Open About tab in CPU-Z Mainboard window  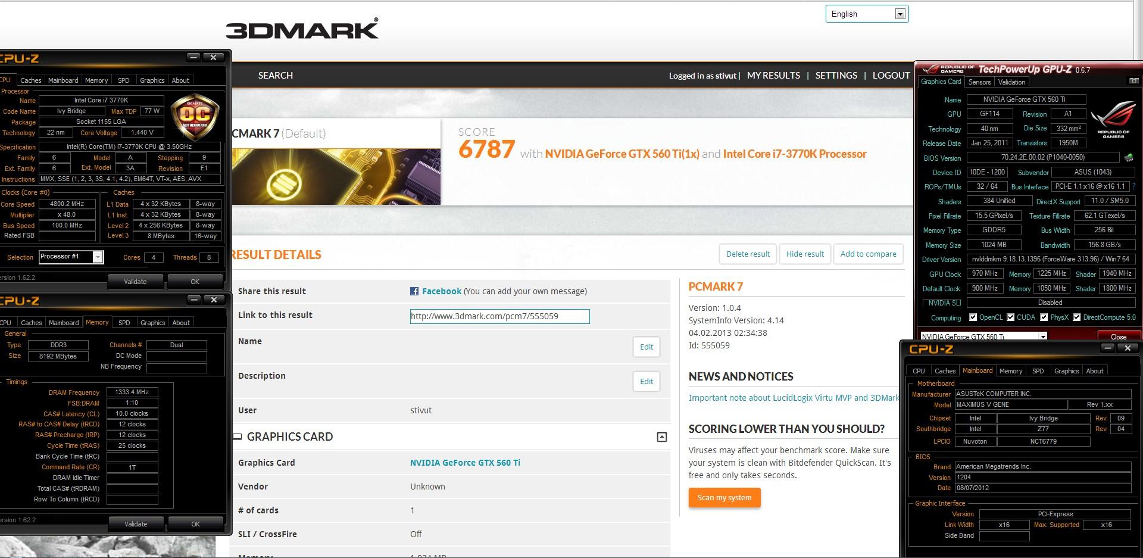click(x=1094, y=371)
